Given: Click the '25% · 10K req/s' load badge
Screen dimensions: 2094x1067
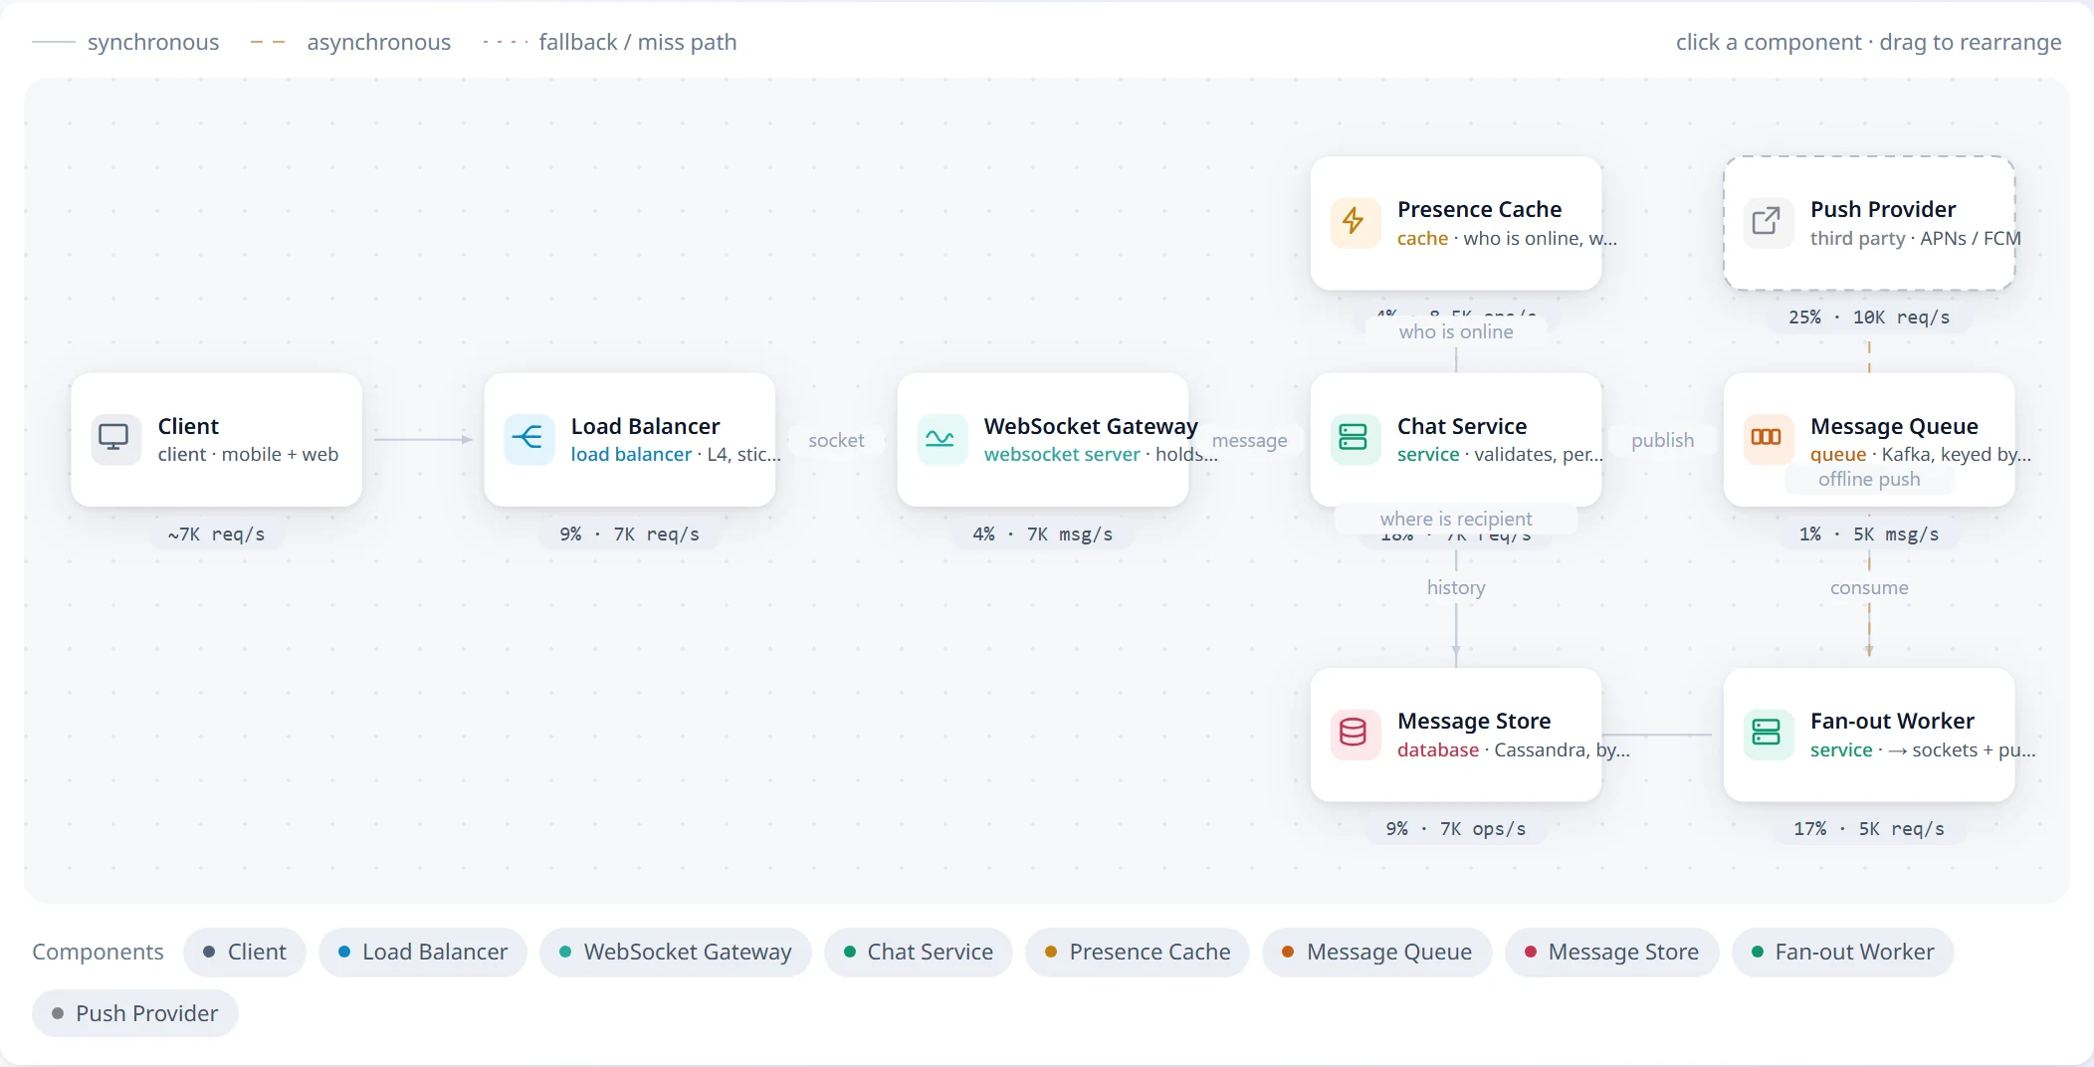Looking at the screenshot, I should [x=1869, y=318].
